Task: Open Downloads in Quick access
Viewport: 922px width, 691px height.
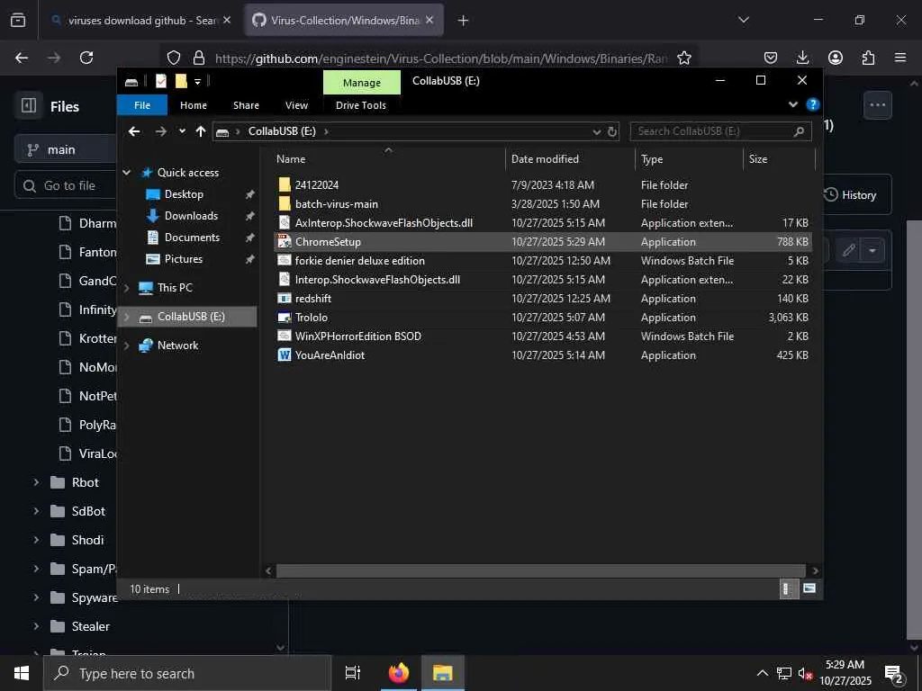Action: tap(191, 216)
